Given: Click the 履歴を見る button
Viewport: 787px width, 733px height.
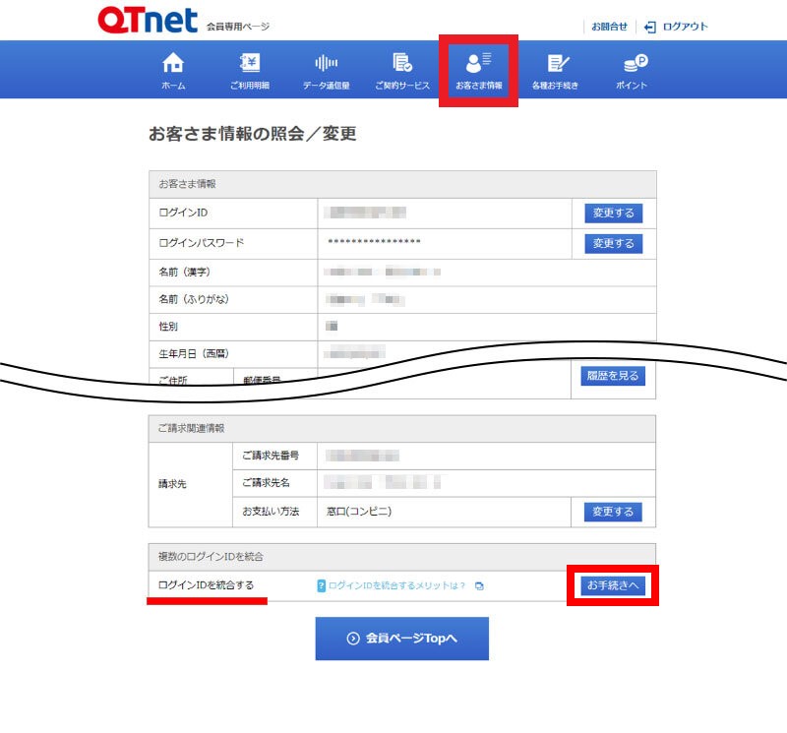Looking at the screenshot, I should (613, 376).
